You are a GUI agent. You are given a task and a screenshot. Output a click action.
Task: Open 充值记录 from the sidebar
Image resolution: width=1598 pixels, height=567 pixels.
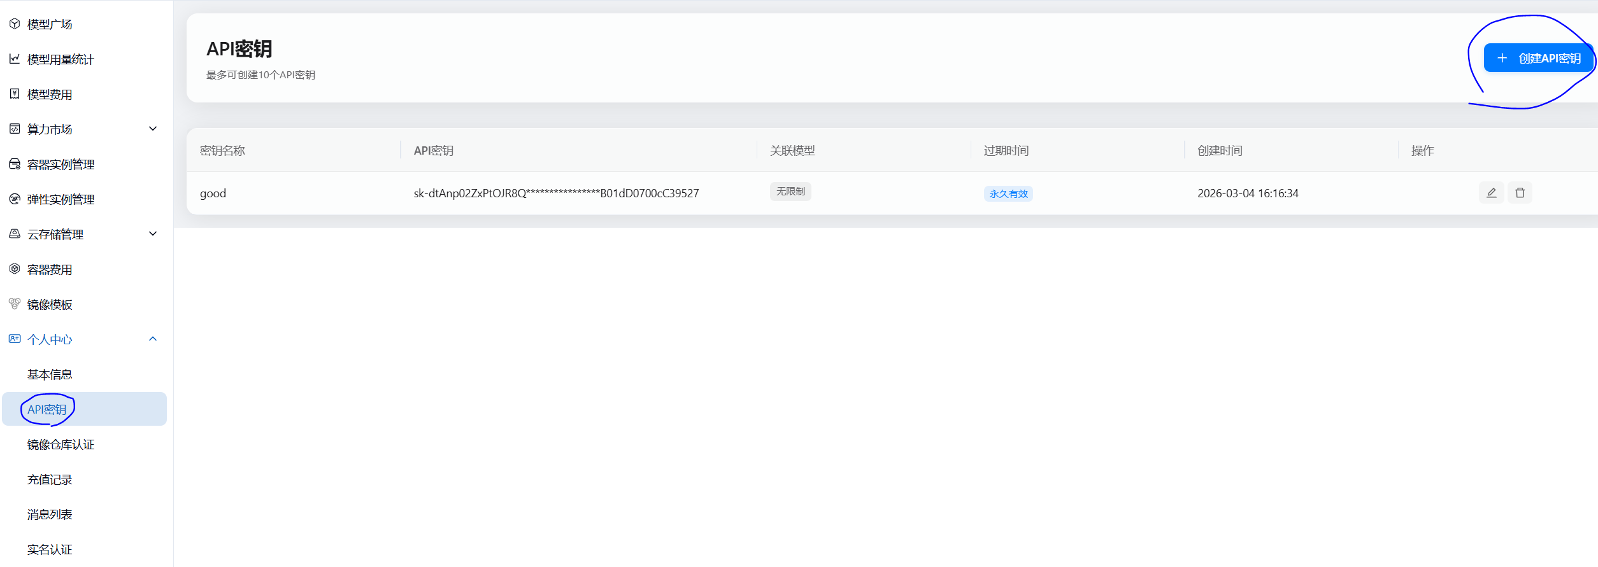pyautogui.click(x=50, y=480)
